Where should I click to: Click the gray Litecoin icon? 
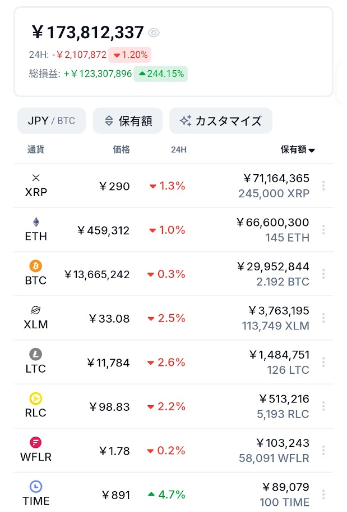tap(36, 354)
